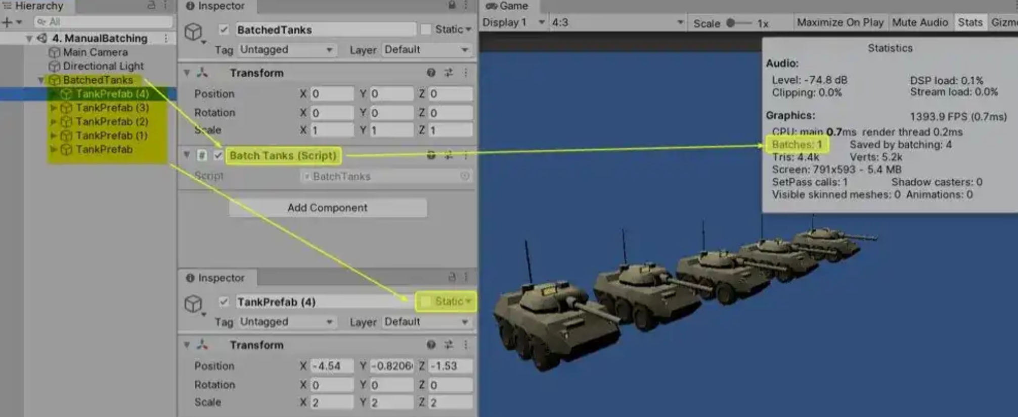Open the Tag dropdown for BatchedTanks
Screen dimensions: 1018x417
click(286, 50)
